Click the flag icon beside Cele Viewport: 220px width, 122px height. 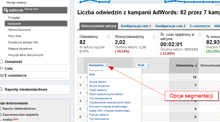click(2, 68)
